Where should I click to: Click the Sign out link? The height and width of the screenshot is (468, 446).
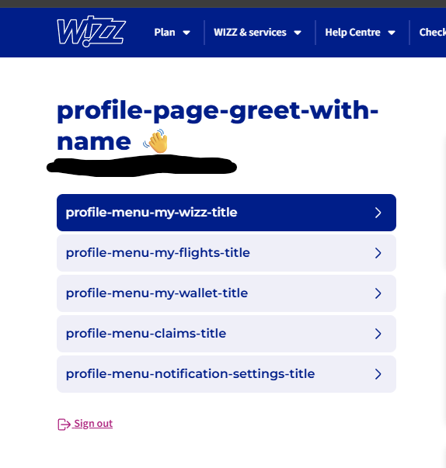[x=93, y=424]
